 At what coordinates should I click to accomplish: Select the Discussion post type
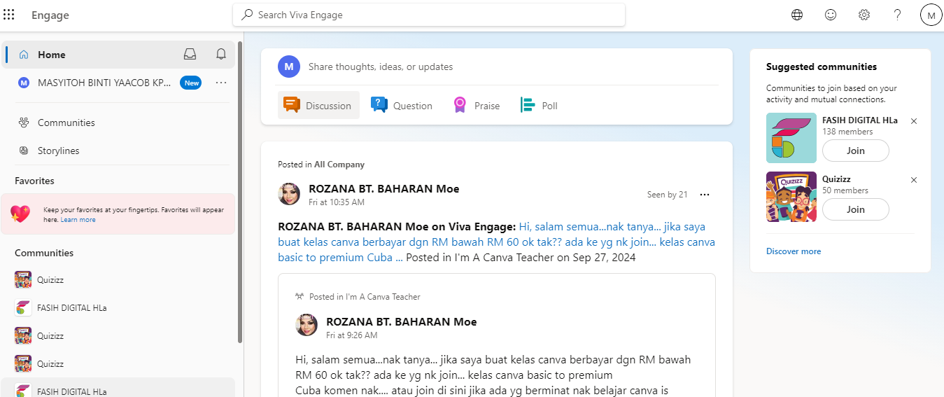point(318,105)
